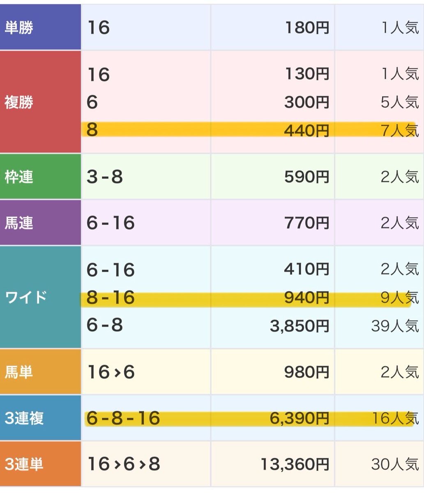Click the 単勝 category label

[19, 28]
